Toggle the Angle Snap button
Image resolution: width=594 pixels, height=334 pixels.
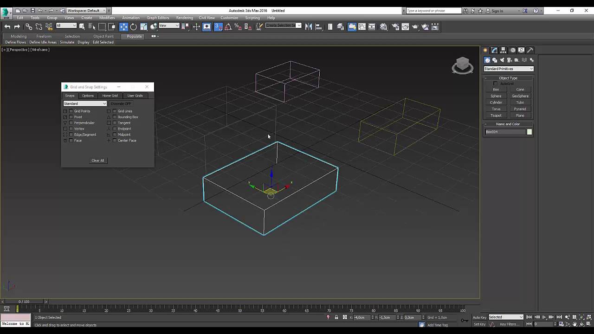[x=228, y=27]
